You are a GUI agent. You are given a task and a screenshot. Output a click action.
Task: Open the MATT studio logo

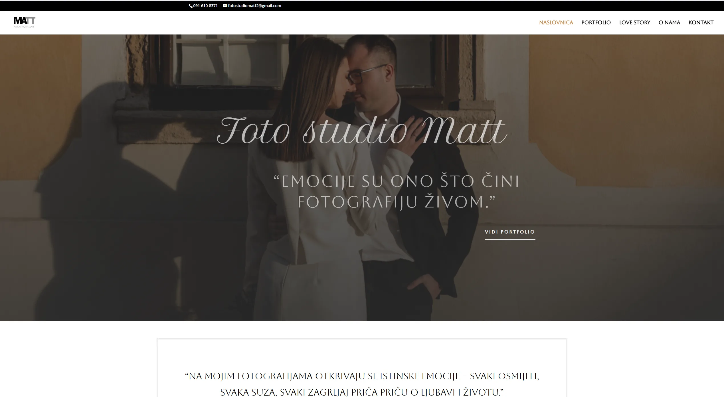pos(25,22)
